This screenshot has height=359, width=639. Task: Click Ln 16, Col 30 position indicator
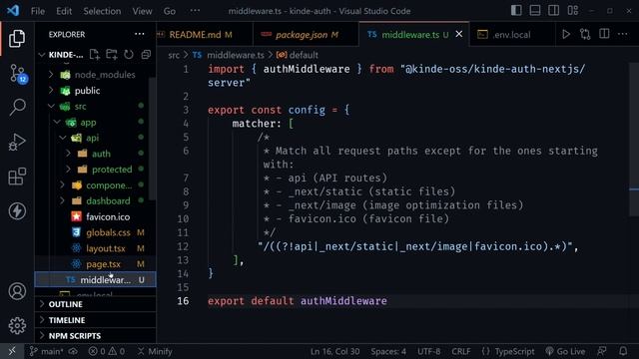[x=335, y=351]
